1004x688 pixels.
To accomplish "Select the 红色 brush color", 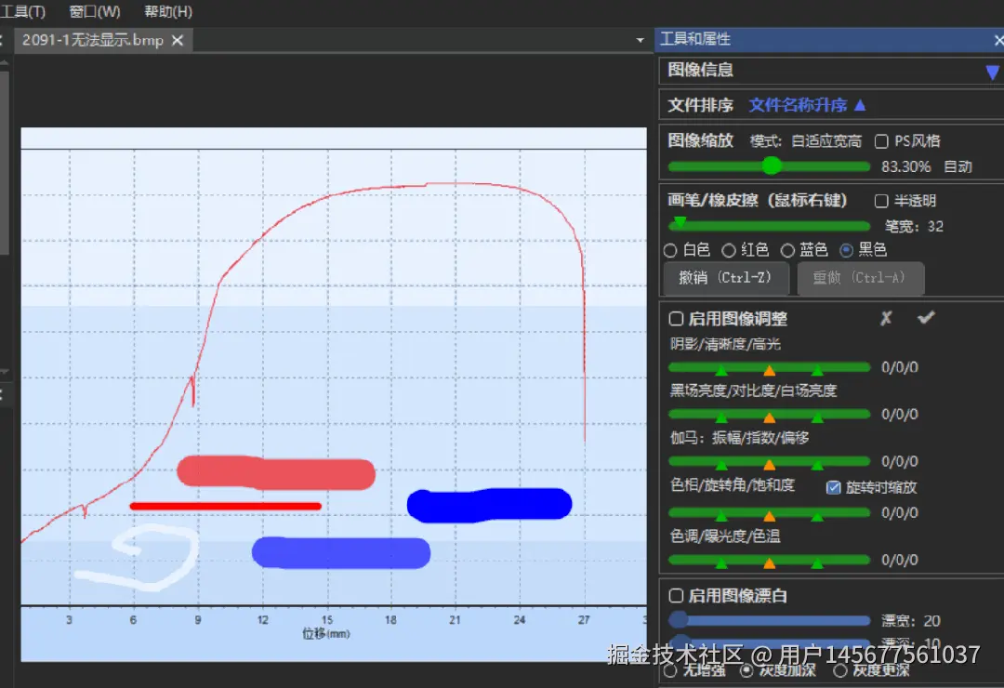I will pyautogui.click(x=729, y=250).
